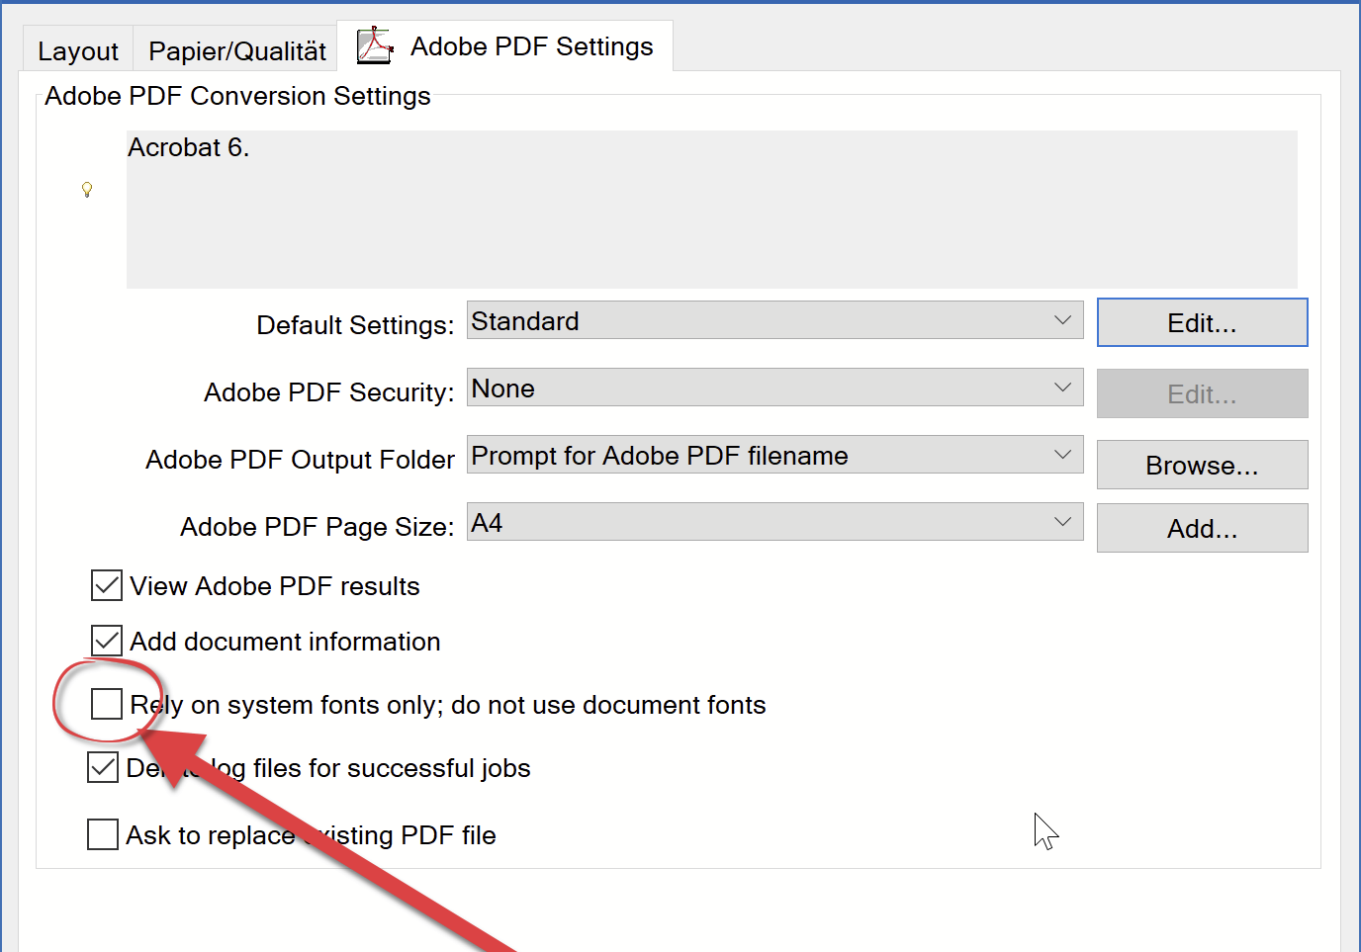
Task: Click the Adobe PDF Conversion Settings group label
Action: [237, 96]
